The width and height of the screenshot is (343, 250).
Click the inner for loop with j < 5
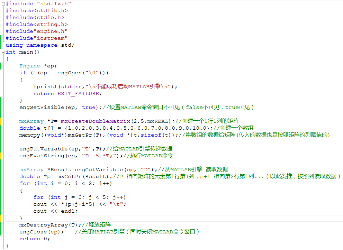(x=80, y=197)
